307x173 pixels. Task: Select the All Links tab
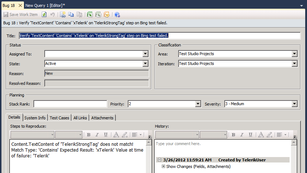(x=80, y=118)
